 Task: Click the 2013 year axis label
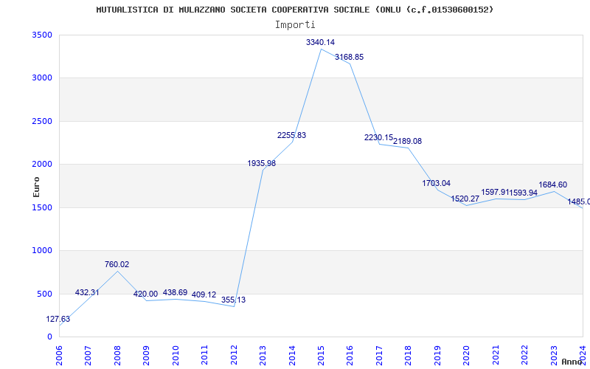(x=263, y=356)
